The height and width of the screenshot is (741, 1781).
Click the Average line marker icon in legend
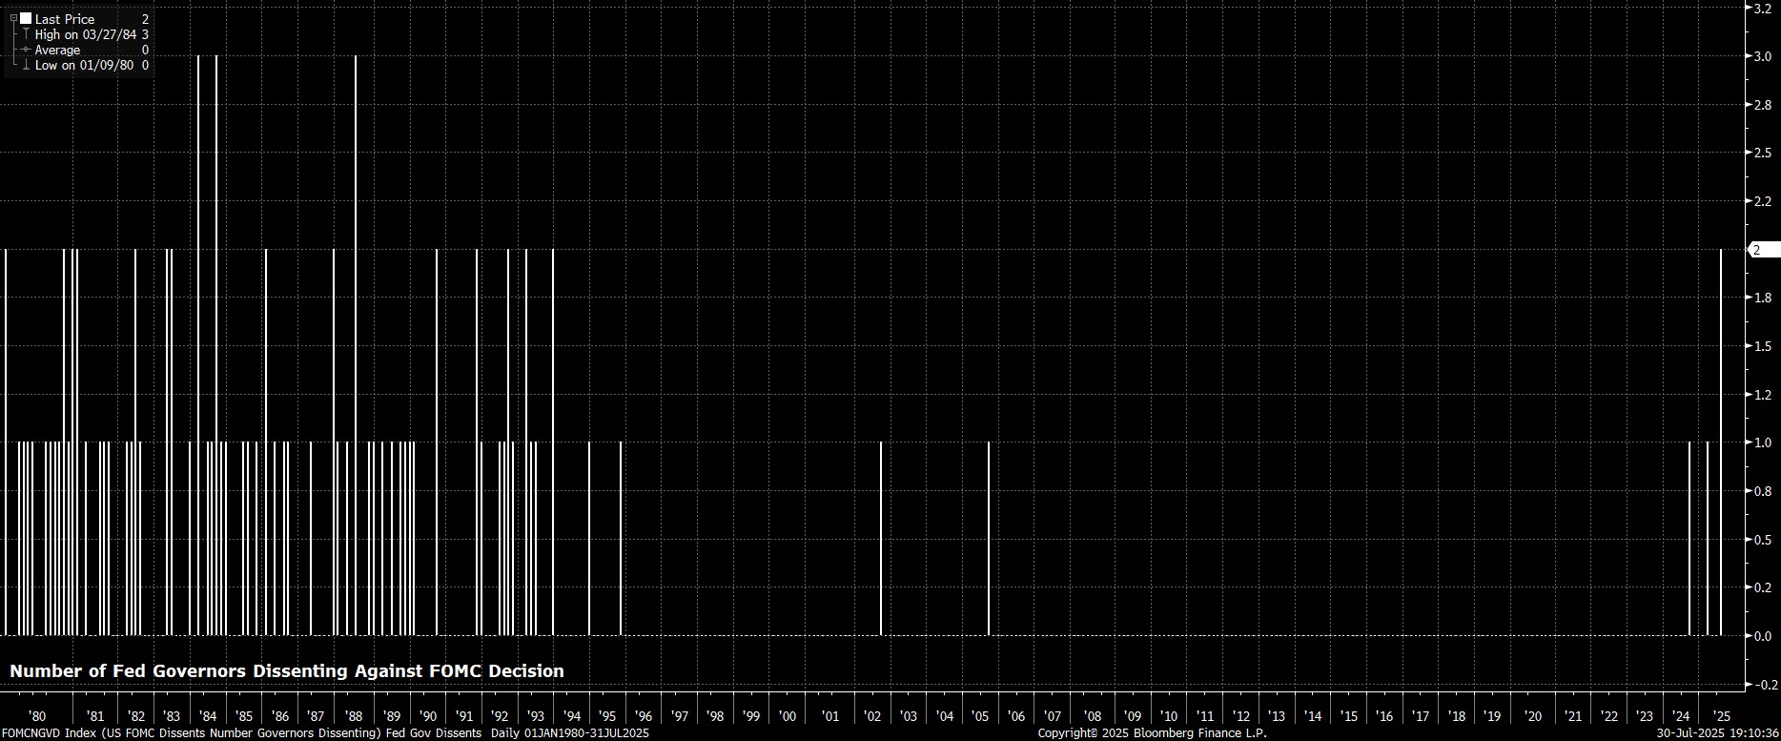tap(26, 50)
